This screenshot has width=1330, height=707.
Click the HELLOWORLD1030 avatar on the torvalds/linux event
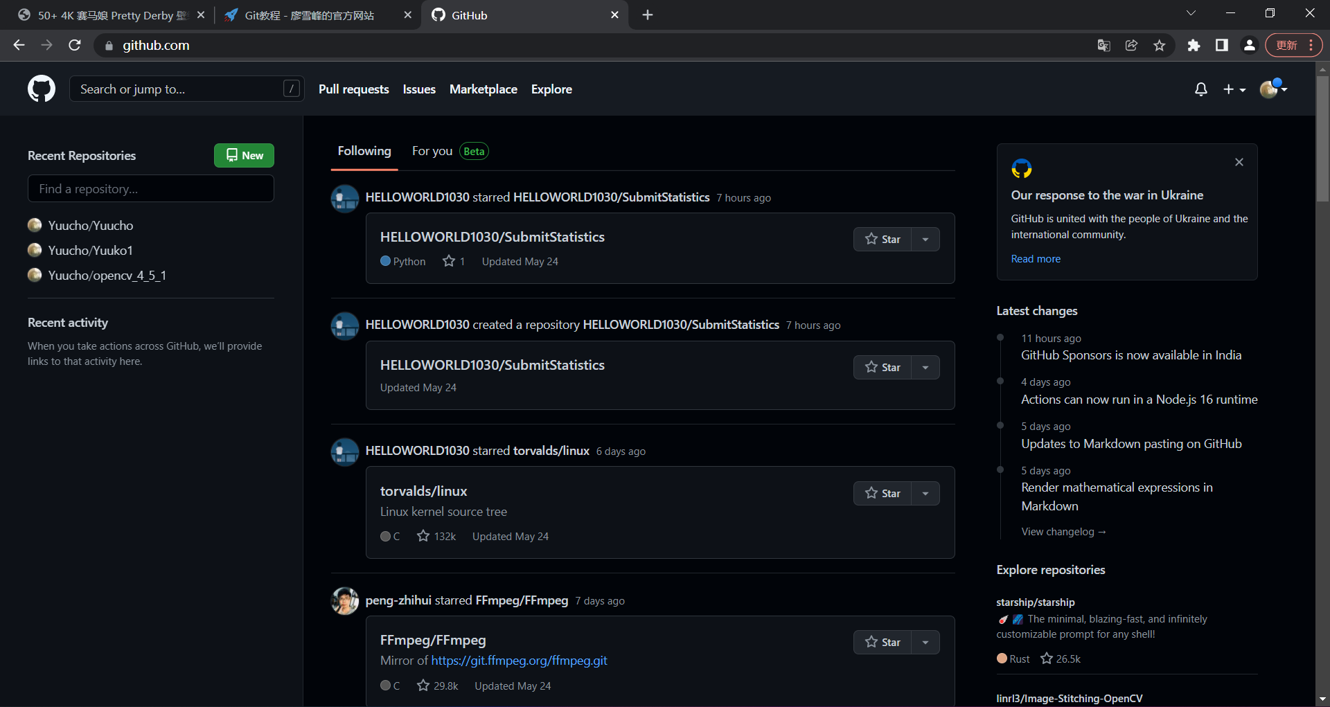345,452
